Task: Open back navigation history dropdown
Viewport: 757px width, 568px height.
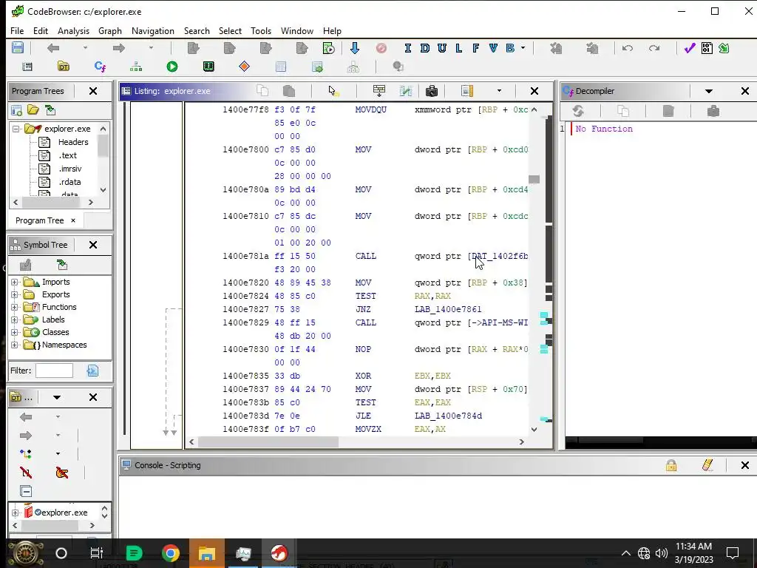Action: [85, 48]
